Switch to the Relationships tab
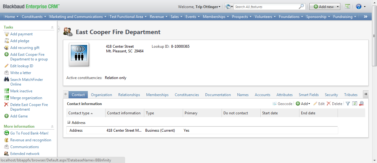 pyautogui.click(x=129, y=95)
